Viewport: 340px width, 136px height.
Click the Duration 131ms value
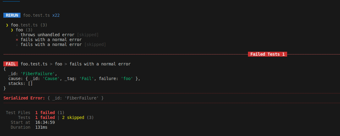[41, 127]
